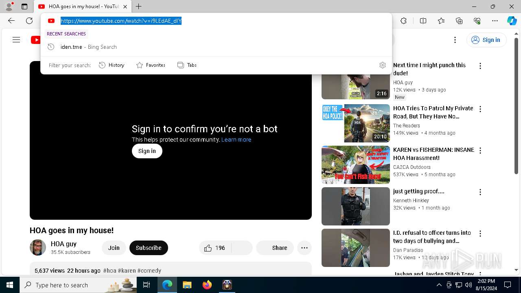This screenshot has width=521, height=293.
Task: Open 'Next time I might punch this dude!' thumbnail
Action: click(356, 87)
